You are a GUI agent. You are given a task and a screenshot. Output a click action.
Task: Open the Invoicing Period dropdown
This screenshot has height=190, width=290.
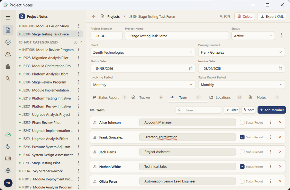[143, 84]
